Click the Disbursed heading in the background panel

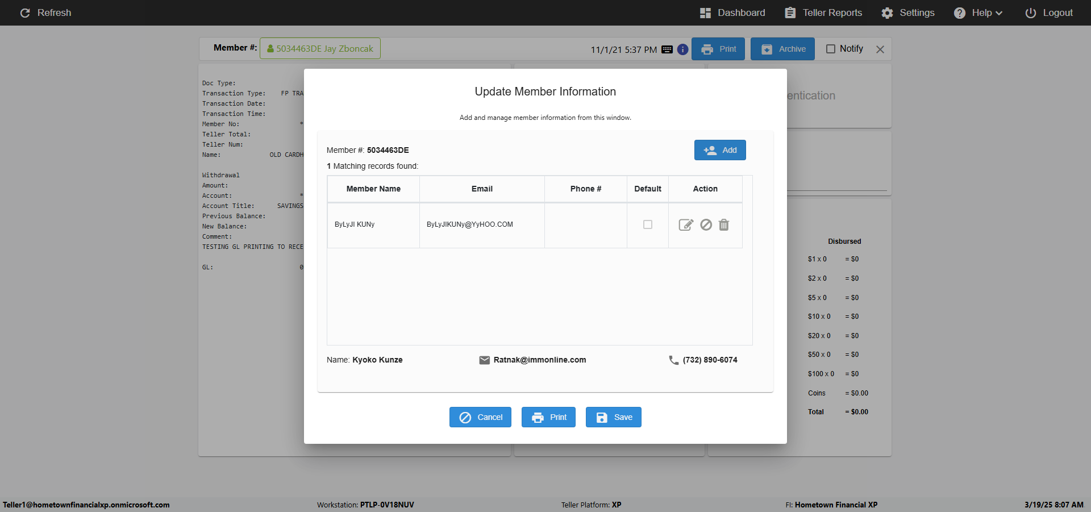click(844, 242)
